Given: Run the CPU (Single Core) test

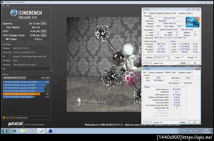Looking at the screenshot, I should click(x=44, y=35).
